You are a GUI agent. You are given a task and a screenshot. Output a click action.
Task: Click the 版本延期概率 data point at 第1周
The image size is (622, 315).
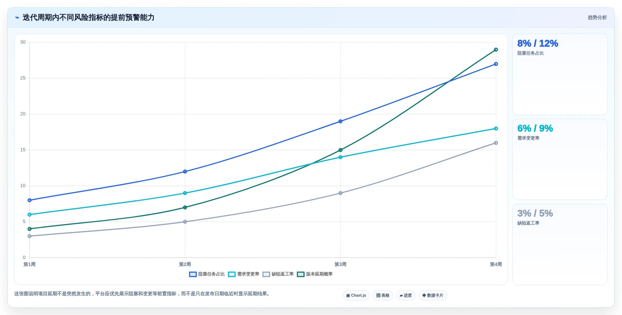[x=29, y=229]
